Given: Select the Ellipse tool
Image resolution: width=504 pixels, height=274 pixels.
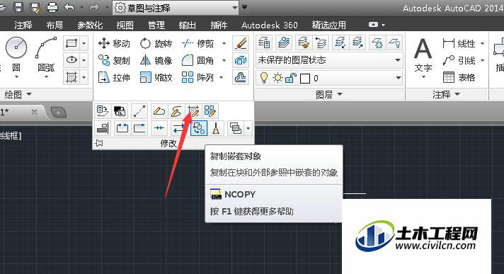Looking at the screenshot, I should click(71, 60).
